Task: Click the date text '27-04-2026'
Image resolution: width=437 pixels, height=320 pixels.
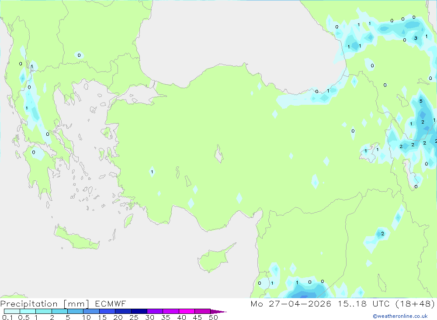Action: pos(300,303)
